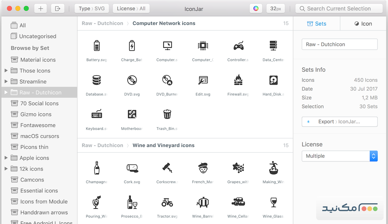388x224 pixels.
Task: Switch to the Sets tab
Action: [x=317, y=24]
